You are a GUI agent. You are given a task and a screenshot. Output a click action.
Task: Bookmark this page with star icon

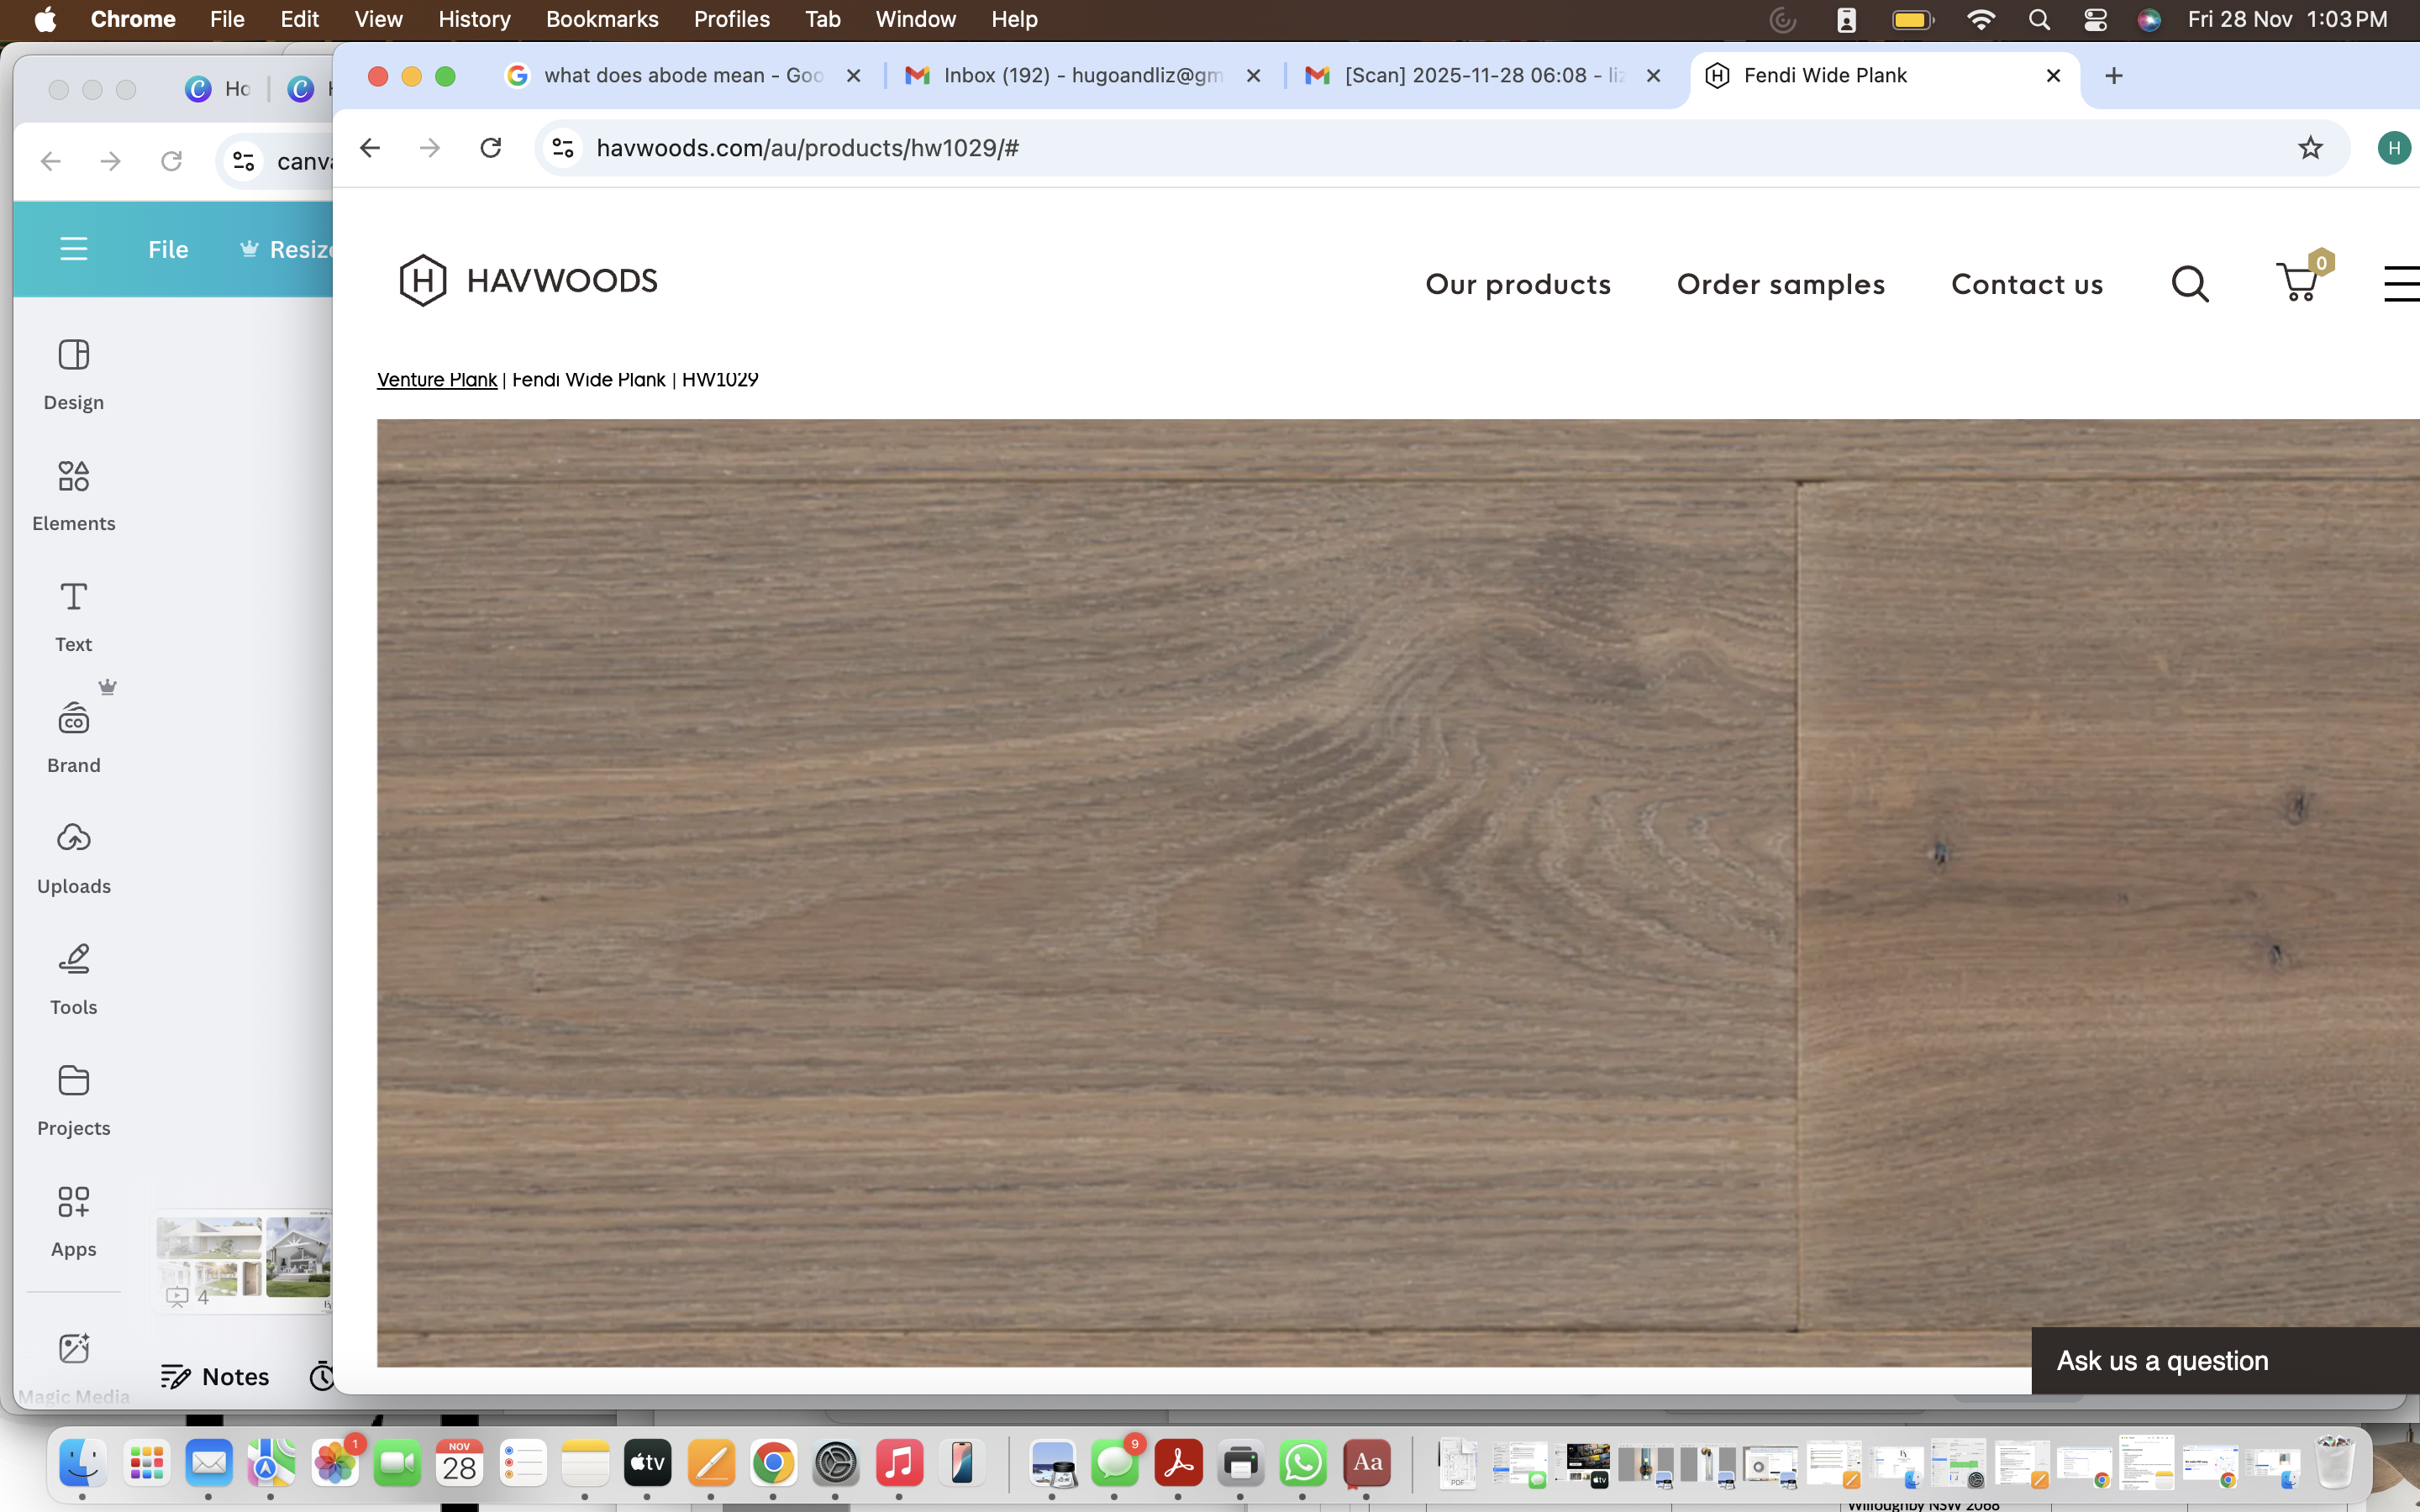2310,148
